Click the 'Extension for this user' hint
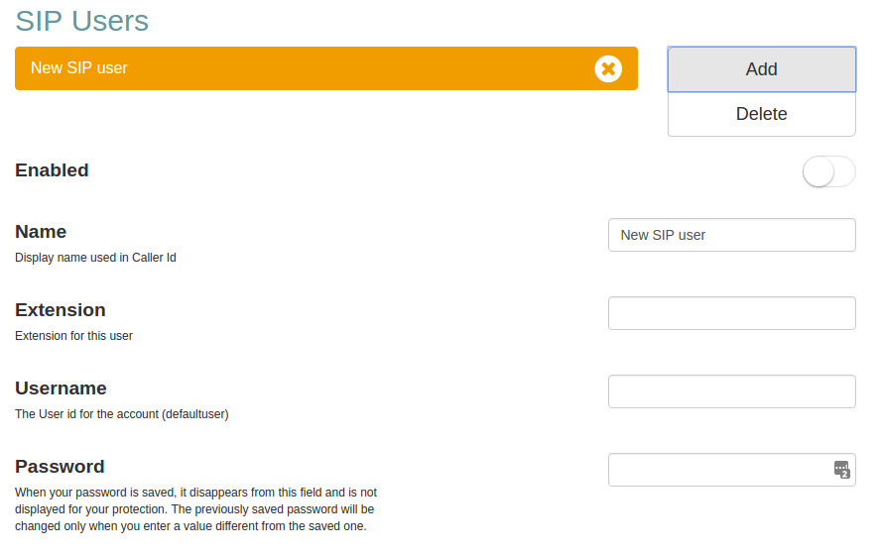Image resolution: width=880 pixels, height=553 pixels. click(73, 336)
